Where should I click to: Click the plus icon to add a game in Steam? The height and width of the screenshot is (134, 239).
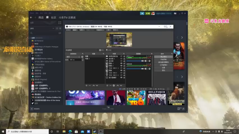pos(32,109)
